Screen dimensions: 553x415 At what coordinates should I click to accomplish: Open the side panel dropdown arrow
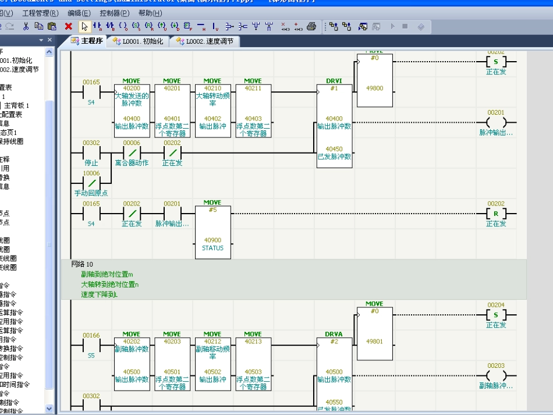[41, 40]
